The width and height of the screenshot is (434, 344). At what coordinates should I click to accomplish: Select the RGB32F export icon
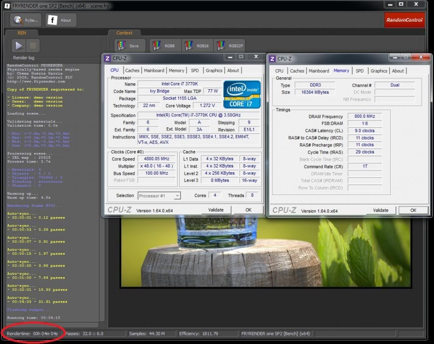(x=220, y=46)
